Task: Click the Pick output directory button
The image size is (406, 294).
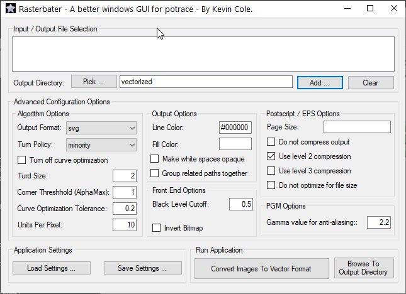Action: 94,82
